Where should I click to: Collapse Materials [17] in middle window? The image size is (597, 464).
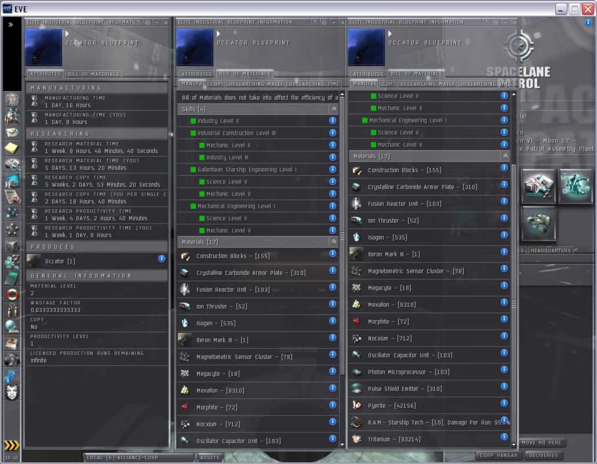click(x=334, y=242)
